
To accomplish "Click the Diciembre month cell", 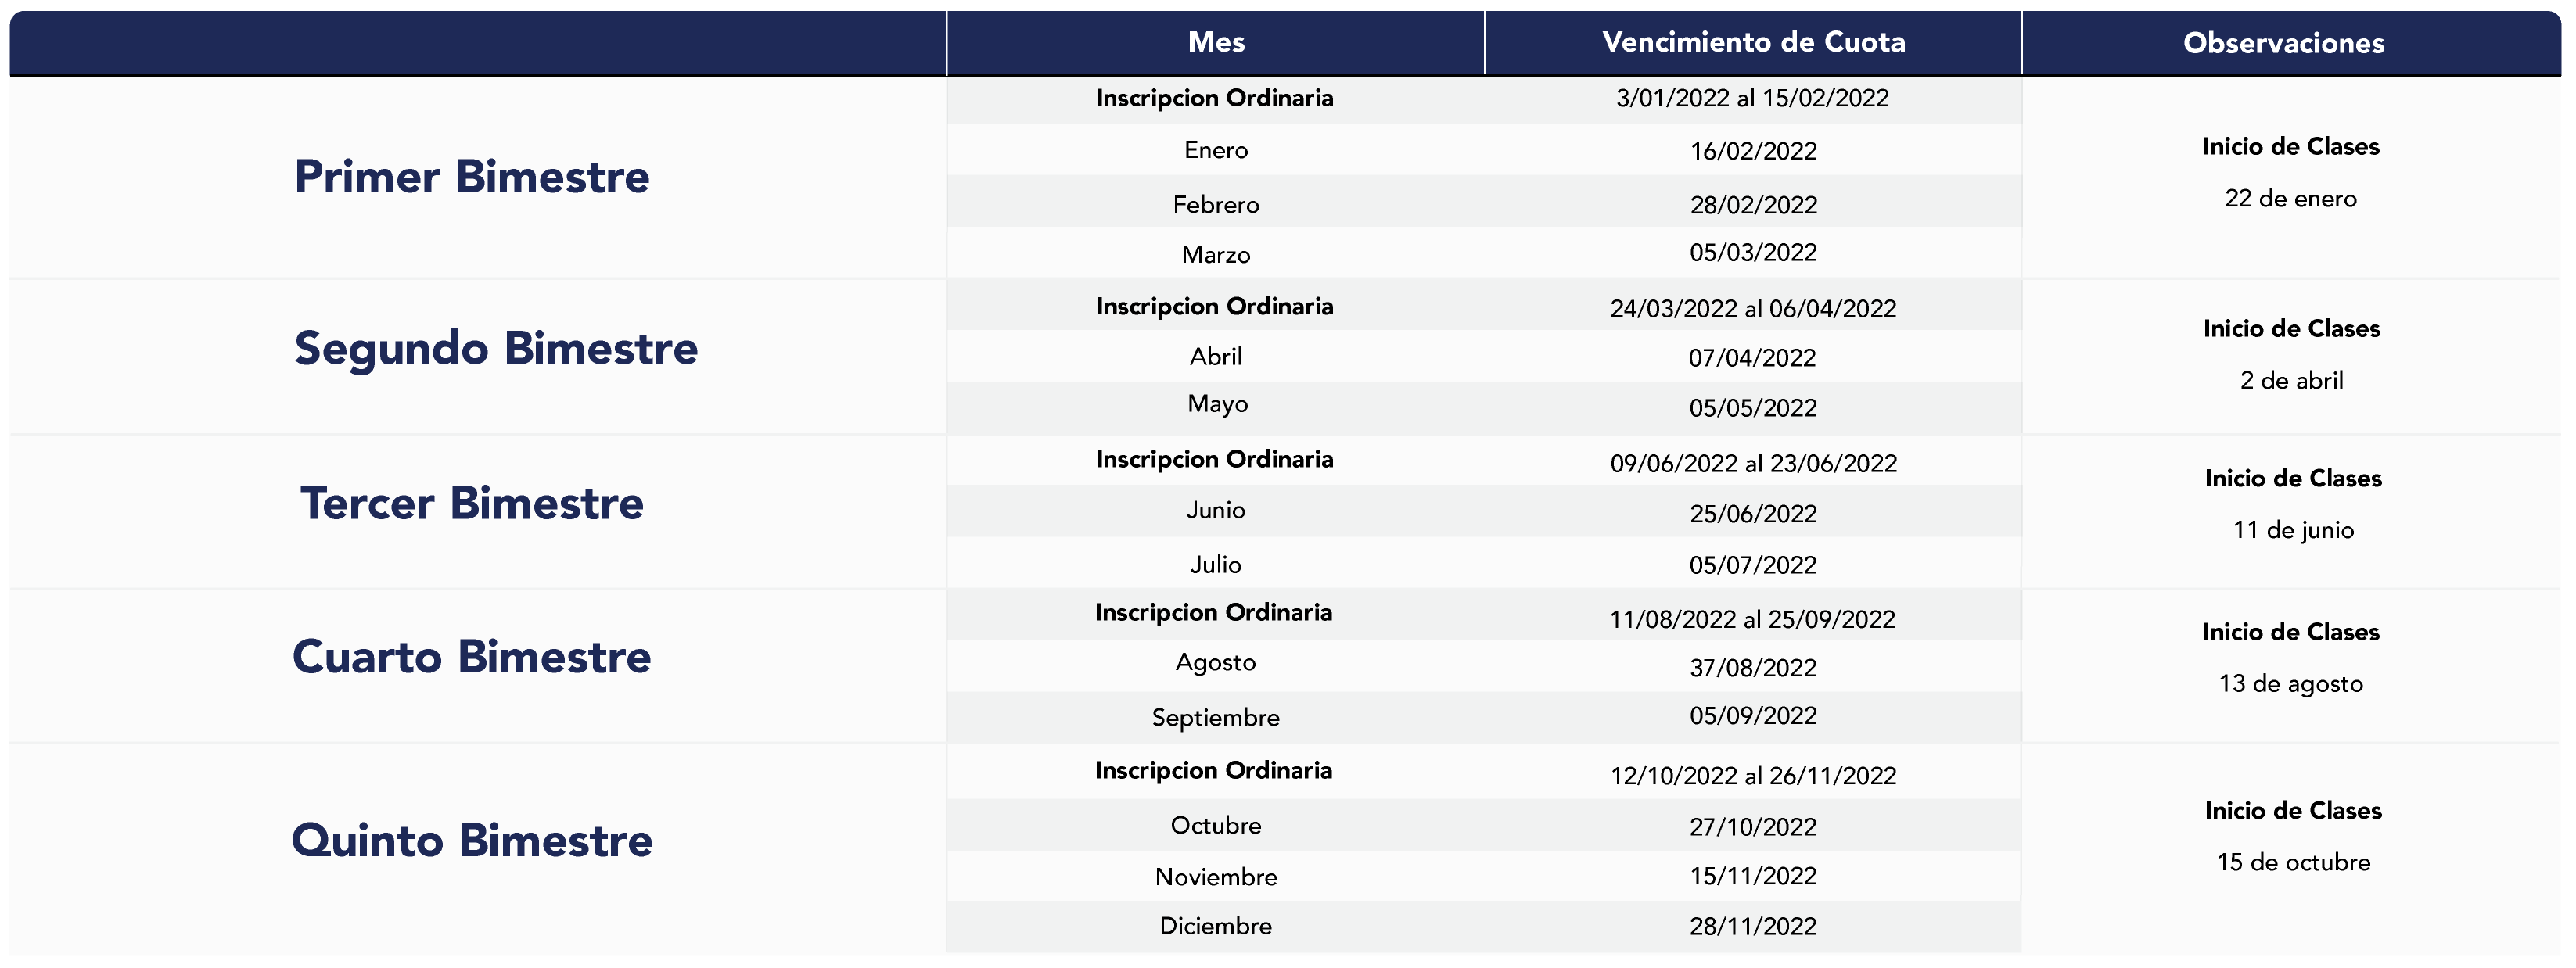I will pos(1216,926).
